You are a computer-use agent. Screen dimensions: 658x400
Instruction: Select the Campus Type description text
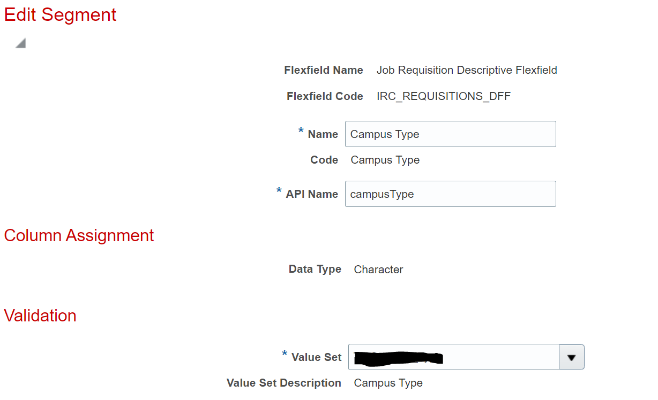pyautogui.click(x=387, y=383)
